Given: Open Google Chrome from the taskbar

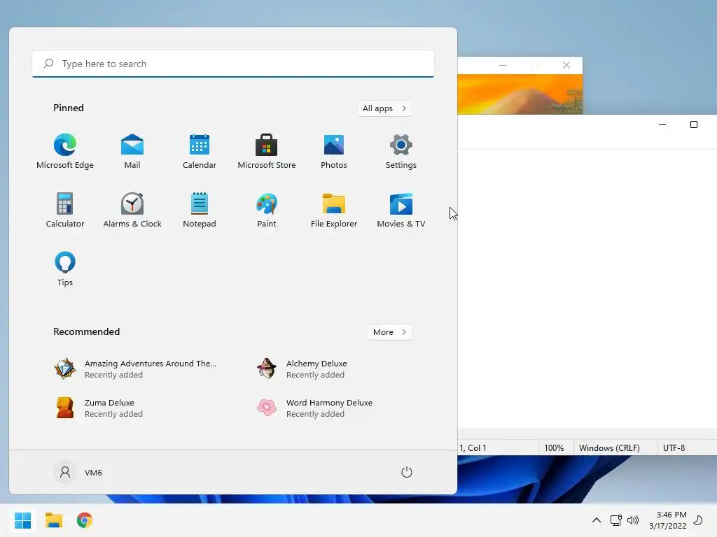Looking at the screenshot, I should (85, 520).
